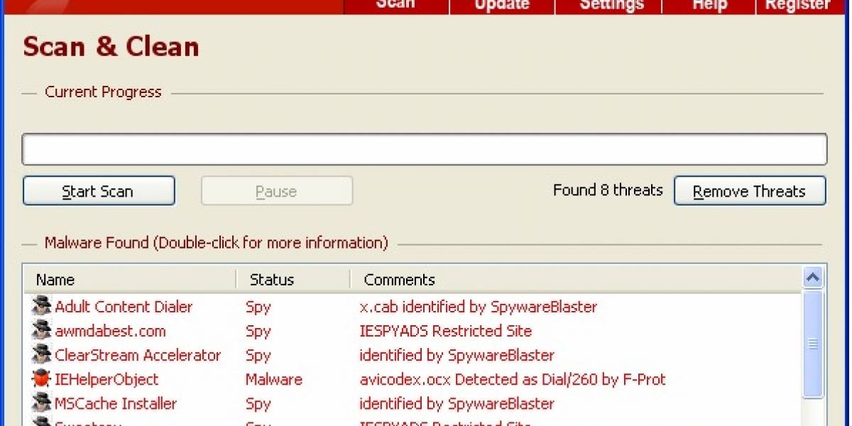The width and height of the screenshot is (852, 426).
Task: Select the MSCache Installer entry
Action: (116, 403)
